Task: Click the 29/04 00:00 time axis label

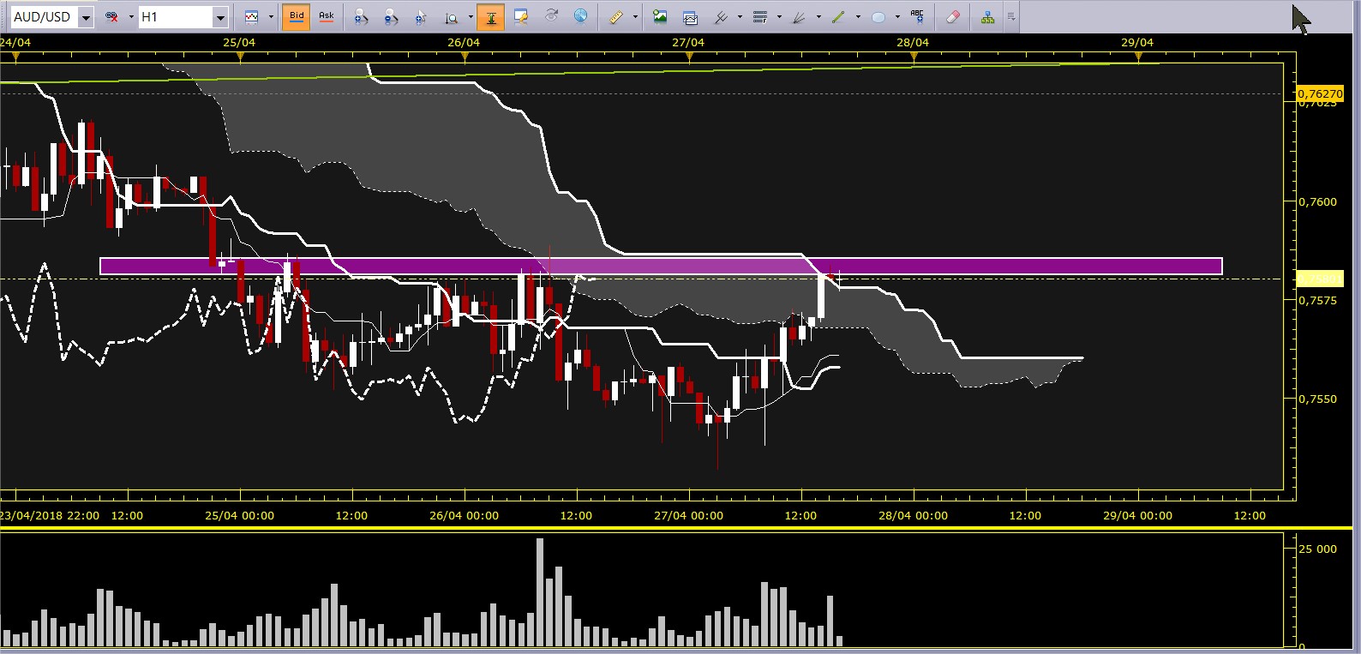Action: 1137,515
